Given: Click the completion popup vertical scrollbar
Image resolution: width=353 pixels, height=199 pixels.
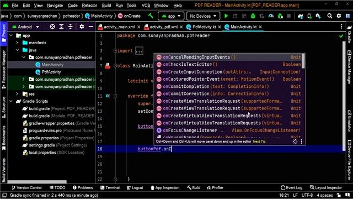Looking at the screenshot, I should click(303, 61).
